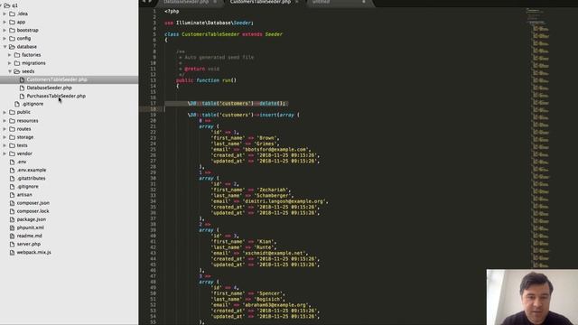Click the composer.json file icon
The width and height of the screenshot is (578, 325).
pos(12,203)
